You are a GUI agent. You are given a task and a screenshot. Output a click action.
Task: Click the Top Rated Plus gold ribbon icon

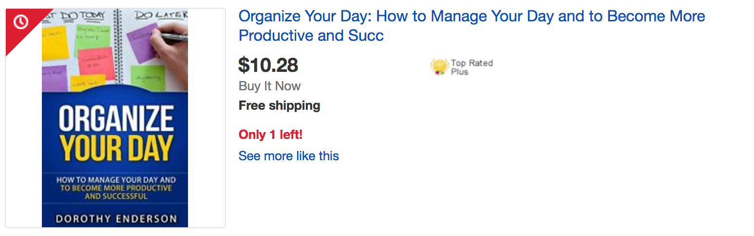coord(439,67)
